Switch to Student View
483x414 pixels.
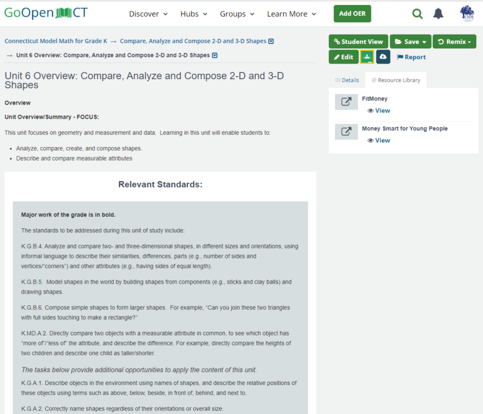point(358,41)
